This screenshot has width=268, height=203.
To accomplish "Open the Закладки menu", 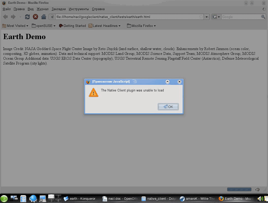I will click(59, 9).
